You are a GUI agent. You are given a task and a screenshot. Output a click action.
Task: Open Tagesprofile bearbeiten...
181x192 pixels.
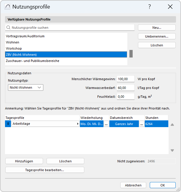(x=45, y=170)
